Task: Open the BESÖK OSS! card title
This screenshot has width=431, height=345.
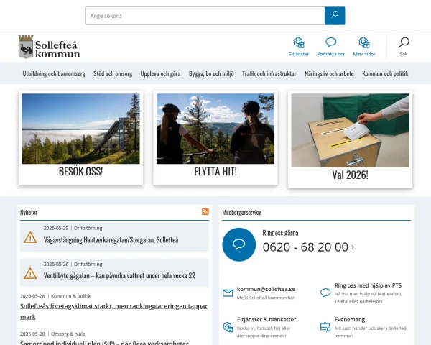Action: (80, 172)
